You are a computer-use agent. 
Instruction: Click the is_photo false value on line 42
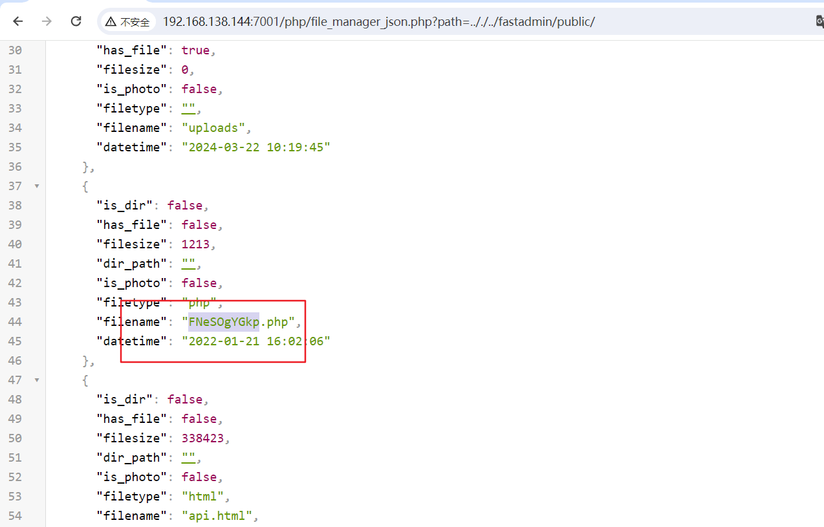[x=199, y=283]
